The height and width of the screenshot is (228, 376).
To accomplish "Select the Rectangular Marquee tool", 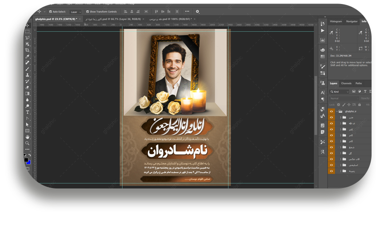I will click(x=28, y=32).
